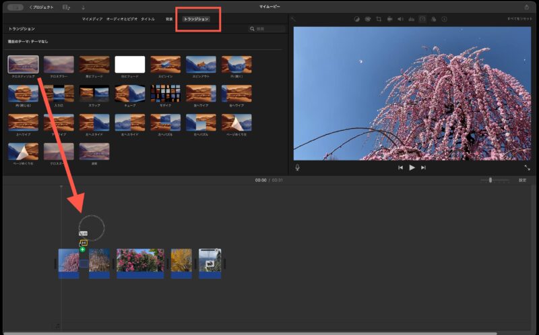Open the volume adjustment icon
The height and width of the screenshot is (335, 539).
(400, 19)
